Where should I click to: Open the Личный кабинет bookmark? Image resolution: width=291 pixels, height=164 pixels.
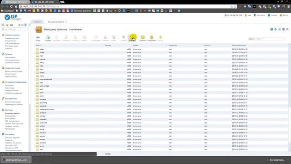(x=83, y=11)
